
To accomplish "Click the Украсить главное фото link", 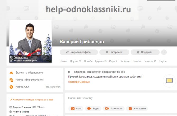I will click(25, 61).
